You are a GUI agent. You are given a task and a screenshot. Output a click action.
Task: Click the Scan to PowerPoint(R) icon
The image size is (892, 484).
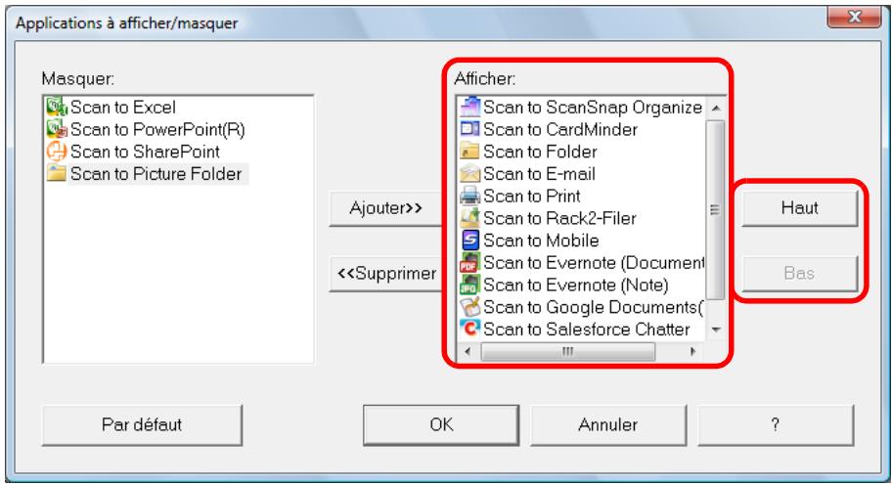click(57, 129)
